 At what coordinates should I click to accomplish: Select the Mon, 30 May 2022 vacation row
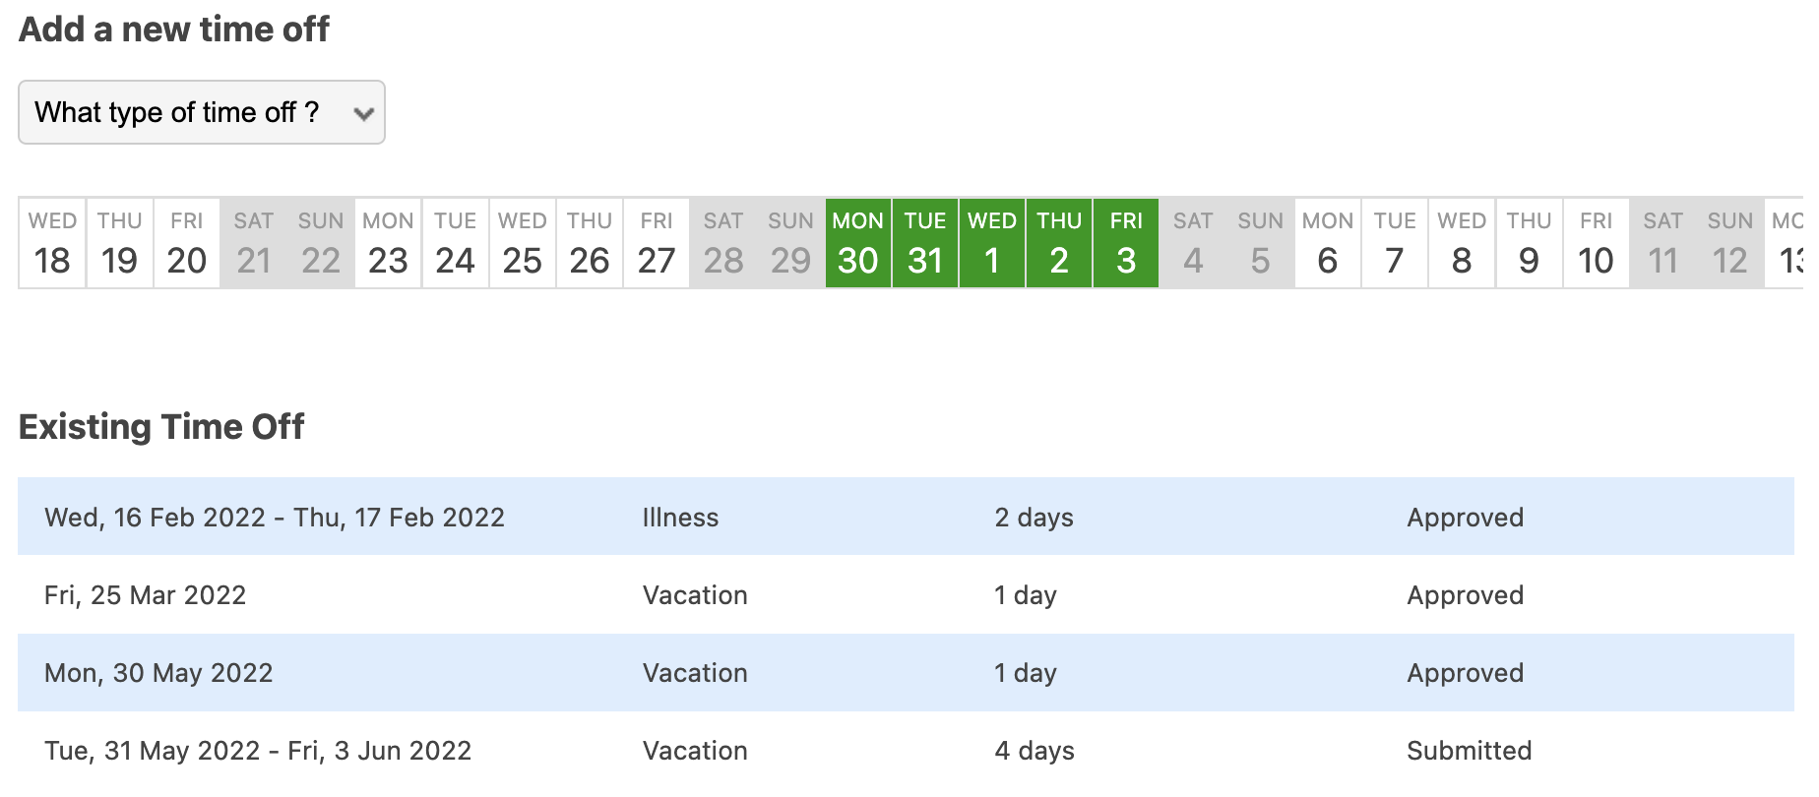tap(158, 673)
